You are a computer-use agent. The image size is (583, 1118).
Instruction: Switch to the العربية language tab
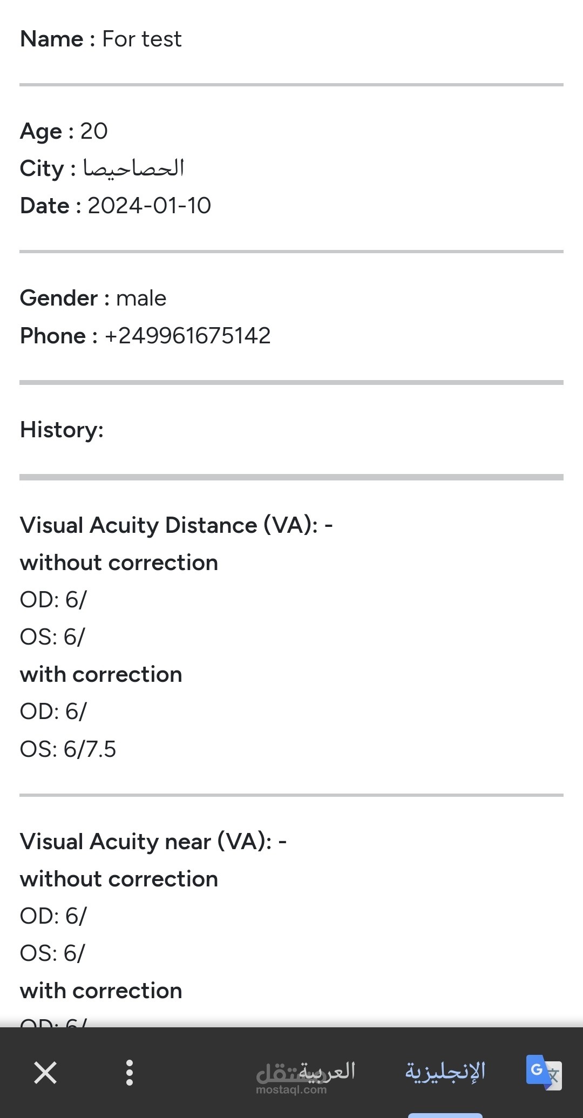click(x=327, y=1071)
